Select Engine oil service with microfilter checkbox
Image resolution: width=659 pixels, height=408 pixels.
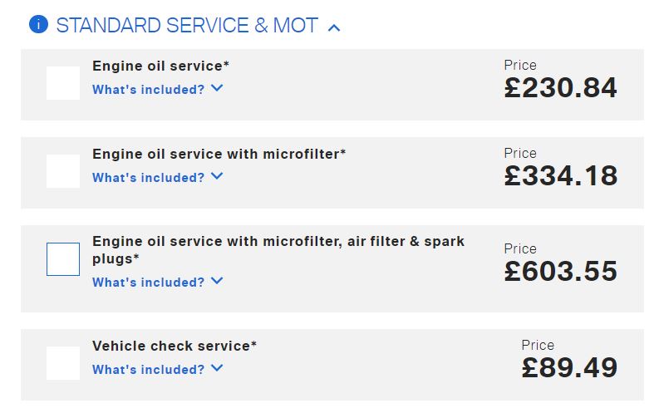(x=63, y=171)
